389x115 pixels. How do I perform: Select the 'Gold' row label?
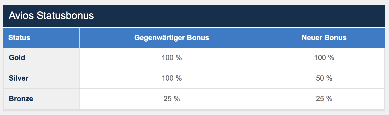17,57
